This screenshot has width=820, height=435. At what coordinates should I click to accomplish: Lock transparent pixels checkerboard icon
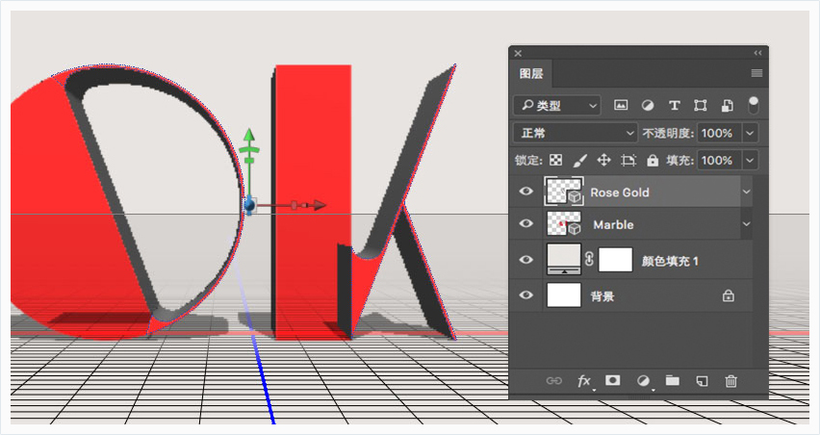[x=556, y=160]
